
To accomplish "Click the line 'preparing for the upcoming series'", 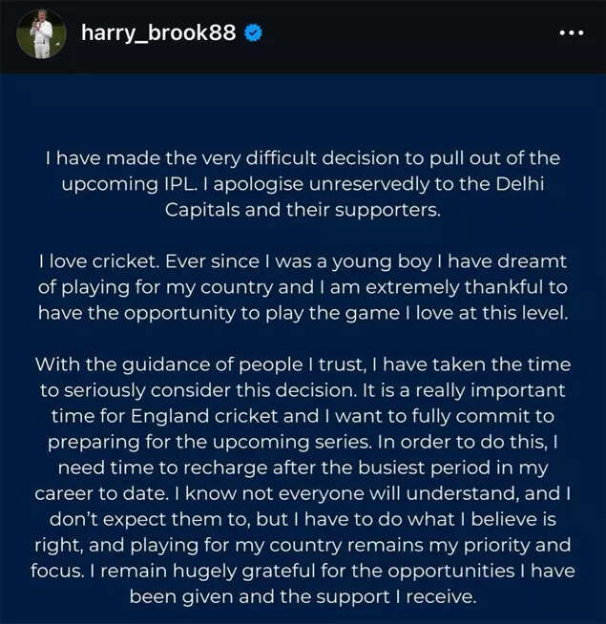I will tap(303, 442).
